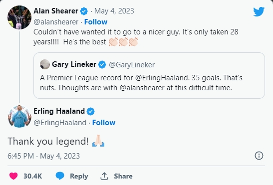Click the Share button label
Image resolution: width=273 pixels, height=185 pixels.
pos(123,176)
